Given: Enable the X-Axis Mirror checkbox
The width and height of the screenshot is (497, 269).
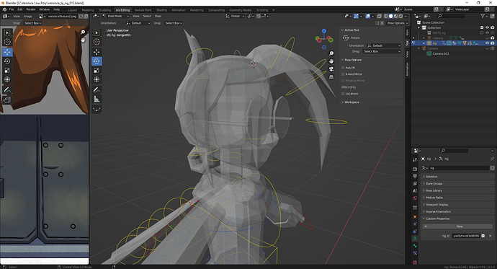Looking at the screenshot, I should pyautogui.click(x=343, y=74).
